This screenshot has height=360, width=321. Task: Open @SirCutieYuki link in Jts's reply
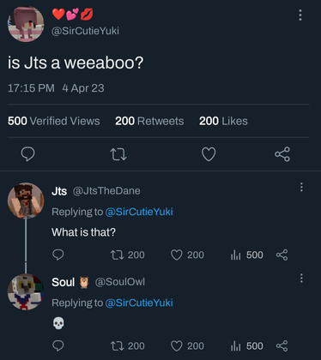(139, 212)
